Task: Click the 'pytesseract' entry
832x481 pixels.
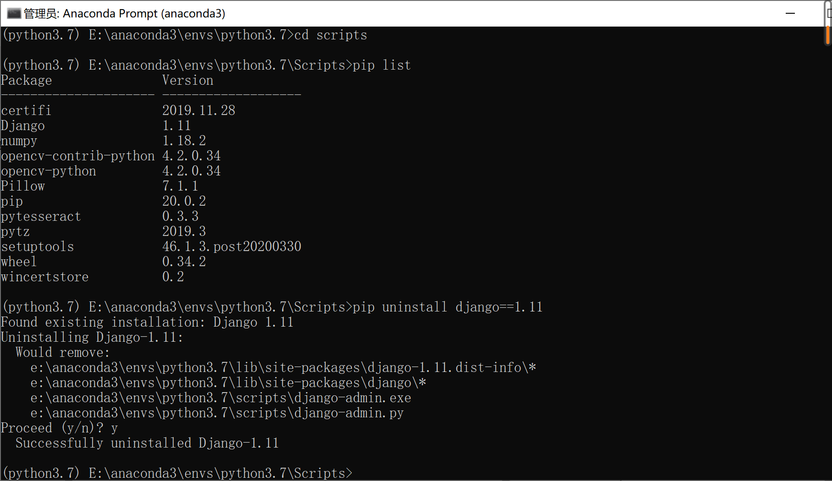Action: click(x=41, y=216)
